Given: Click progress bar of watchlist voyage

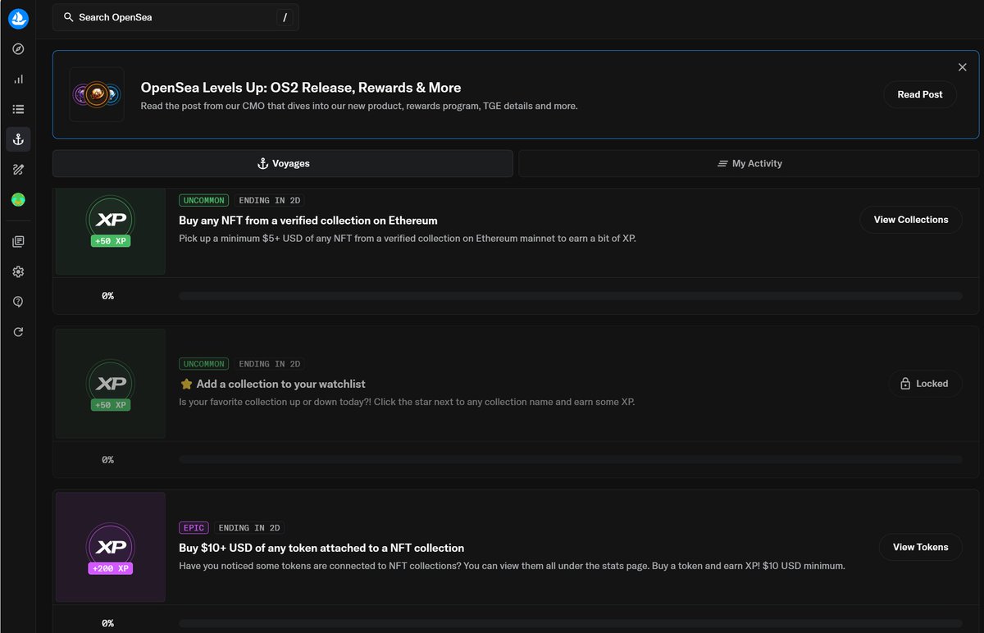Looking at the screenshot, I should pos(571,460).
